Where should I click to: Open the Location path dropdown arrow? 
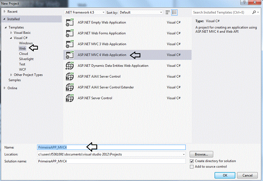(184, 154)
